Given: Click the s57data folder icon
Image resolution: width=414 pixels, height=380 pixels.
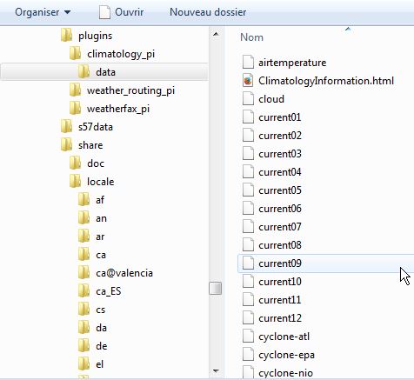Looking at the screenshot, I should click(x=67, y=127).
